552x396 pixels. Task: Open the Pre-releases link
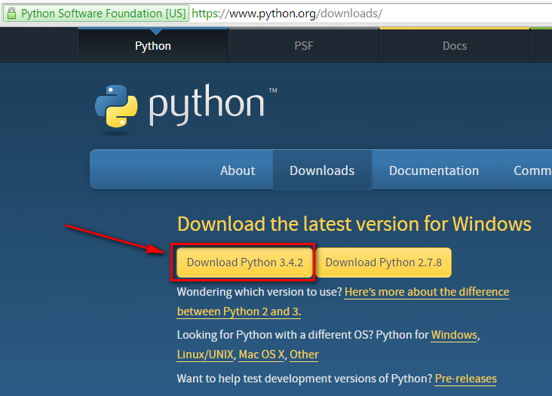[466, 379]
